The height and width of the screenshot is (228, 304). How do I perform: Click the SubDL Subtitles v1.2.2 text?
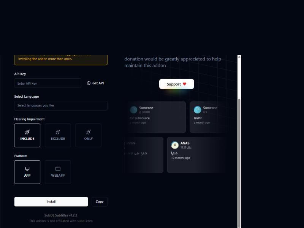[x=61, y=215]
